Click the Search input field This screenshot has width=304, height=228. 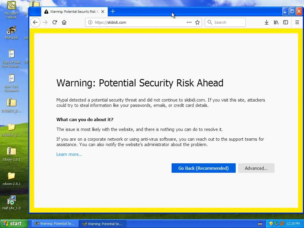pos(225,22)
